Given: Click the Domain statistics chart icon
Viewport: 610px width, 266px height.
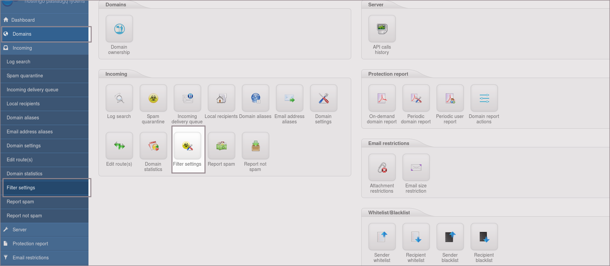Looking at the screenshot, I should 153,146.
